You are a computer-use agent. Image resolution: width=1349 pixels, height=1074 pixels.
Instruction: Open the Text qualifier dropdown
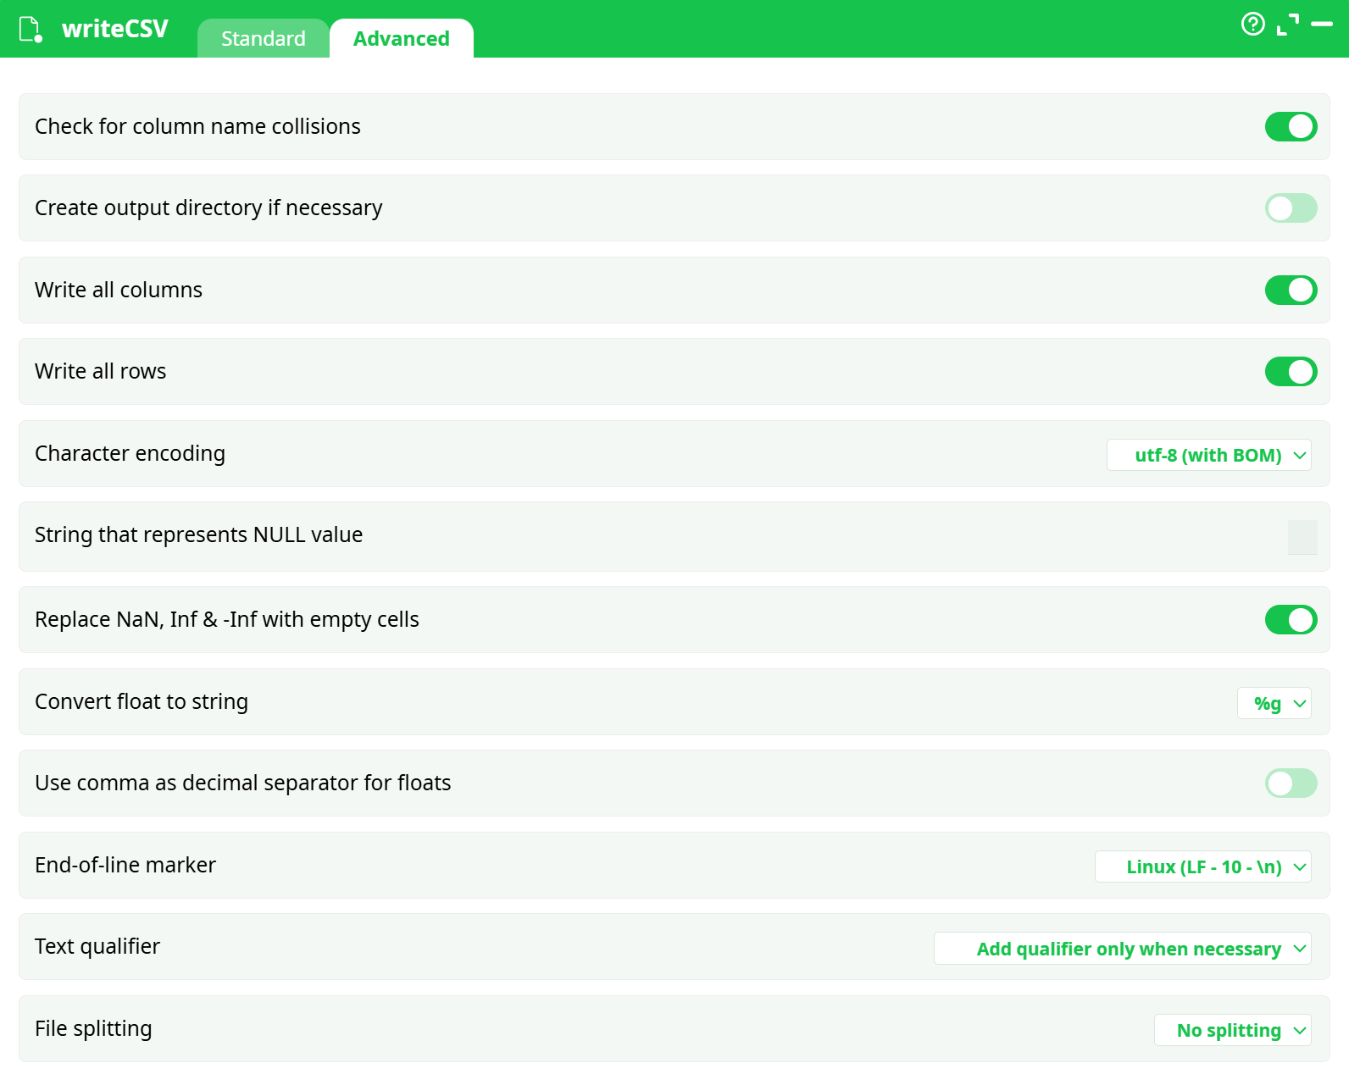1122,949
